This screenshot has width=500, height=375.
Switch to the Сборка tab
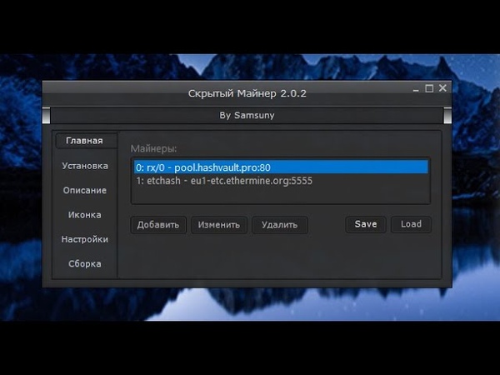(x=84, y=264)
